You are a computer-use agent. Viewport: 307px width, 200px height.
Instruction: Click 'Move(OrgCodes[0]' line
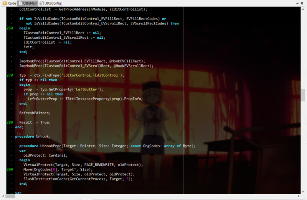pyautogui.click(x=58, y=169)
